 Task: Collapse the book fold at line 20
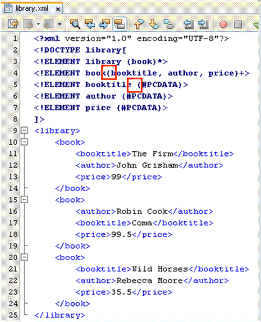(24, 257)
